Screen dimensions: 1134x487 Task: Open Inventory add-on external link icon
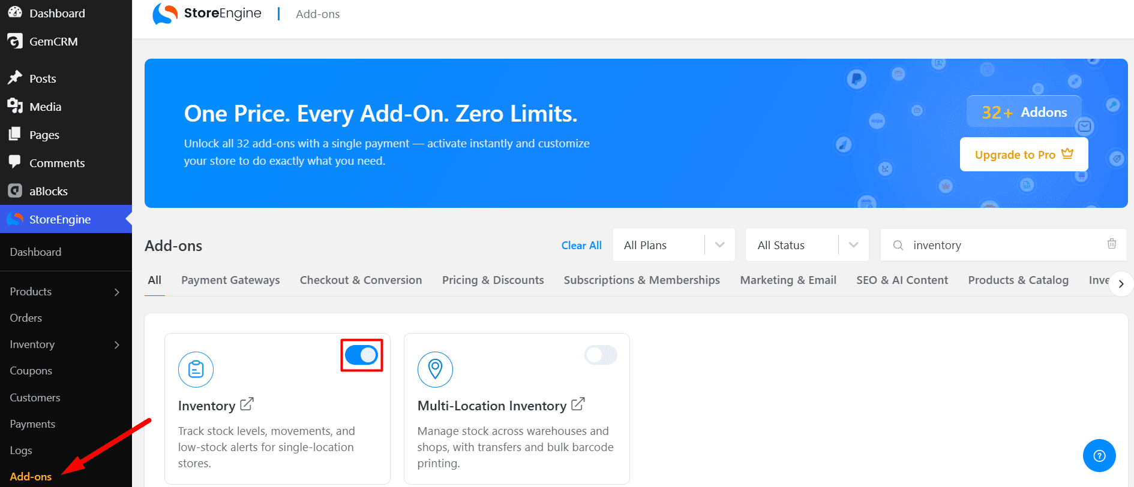247,404
